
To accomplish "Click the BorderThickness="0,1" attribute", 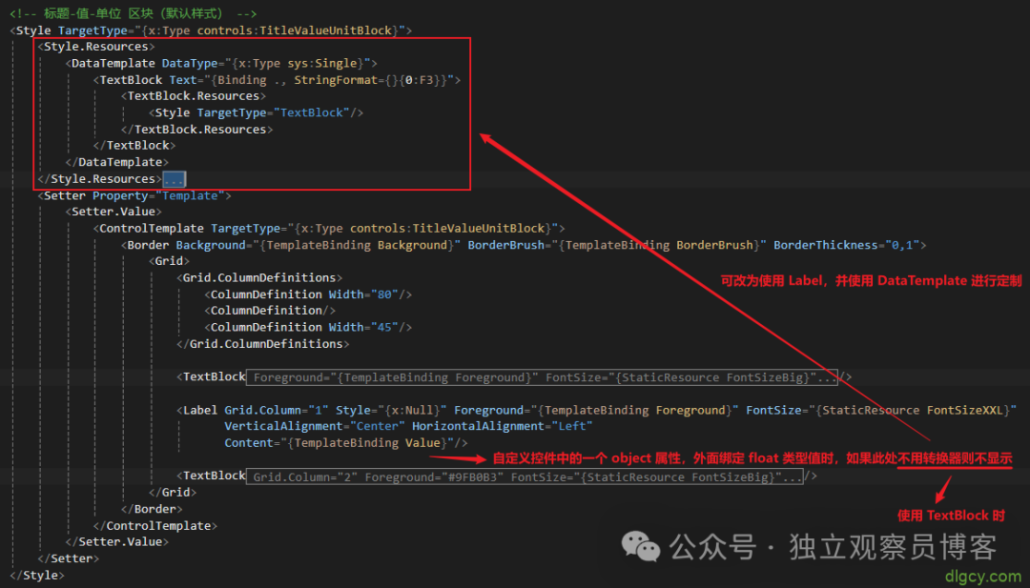I will (847, 245).
